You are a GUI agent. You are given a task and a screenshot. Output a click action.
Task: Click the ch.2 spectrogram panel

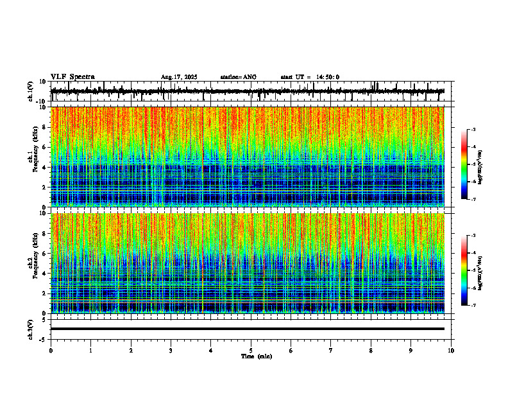point(248,263)
